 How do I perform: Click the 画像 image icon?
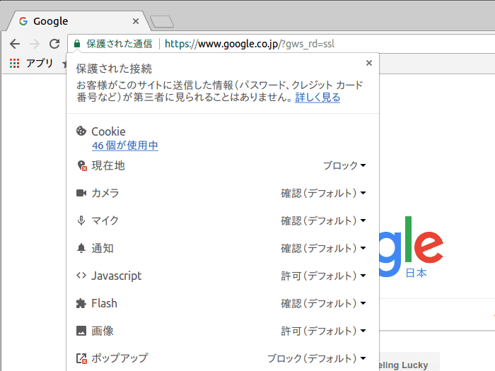(x=81, y=331)
